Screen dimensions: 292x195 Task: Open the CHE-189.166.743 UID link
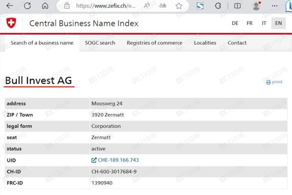pos(118,160)
